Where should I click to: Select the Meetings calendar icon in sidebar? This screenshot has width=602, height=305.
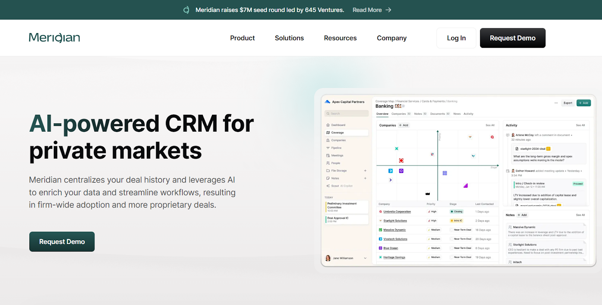click(328, 155)
